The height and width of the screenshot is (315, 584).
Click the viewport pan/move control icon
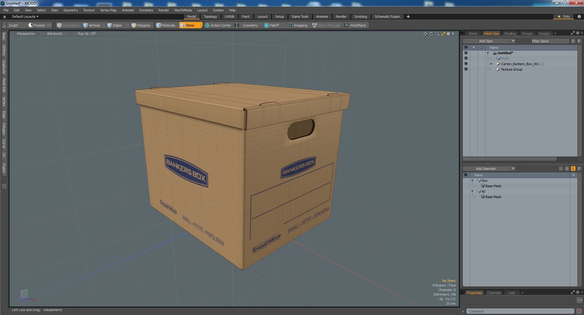coord(425,34)
